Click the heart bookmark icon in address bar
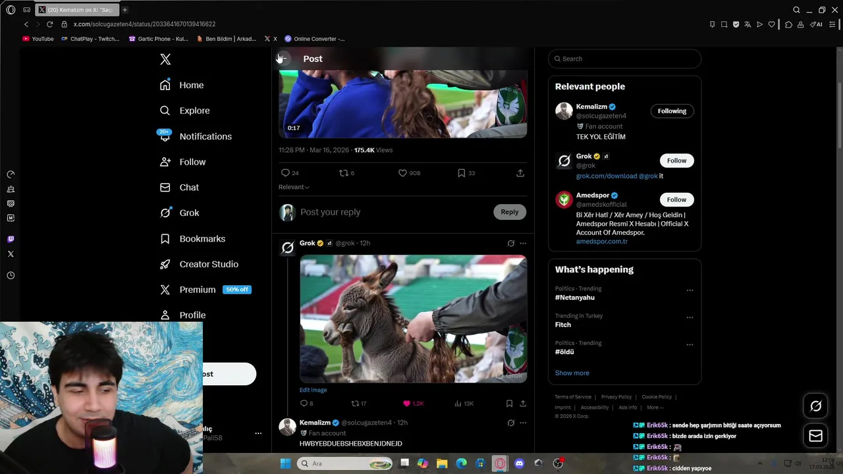This screenshot has width=843, height=474. pos(771,24)
